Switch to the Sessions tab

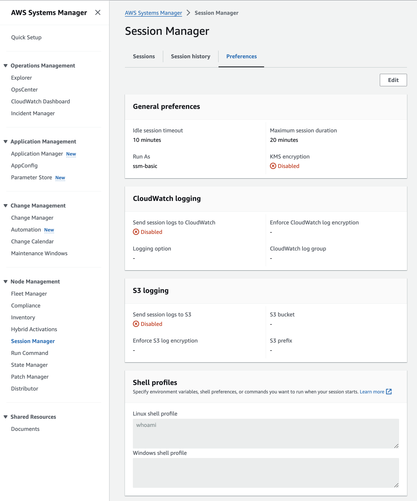pos(144,56)
